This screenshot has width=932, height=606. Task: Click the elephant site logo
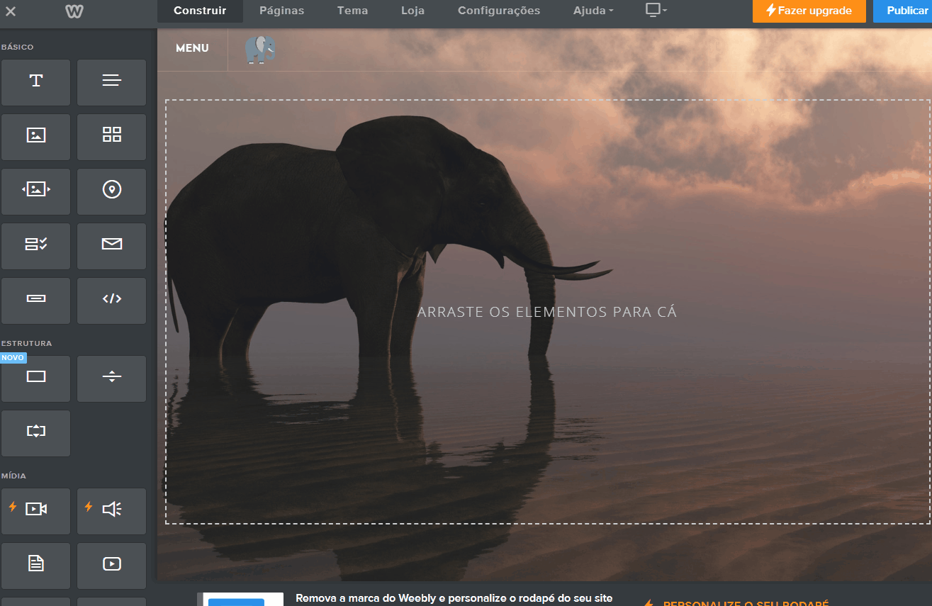point(260,50)
